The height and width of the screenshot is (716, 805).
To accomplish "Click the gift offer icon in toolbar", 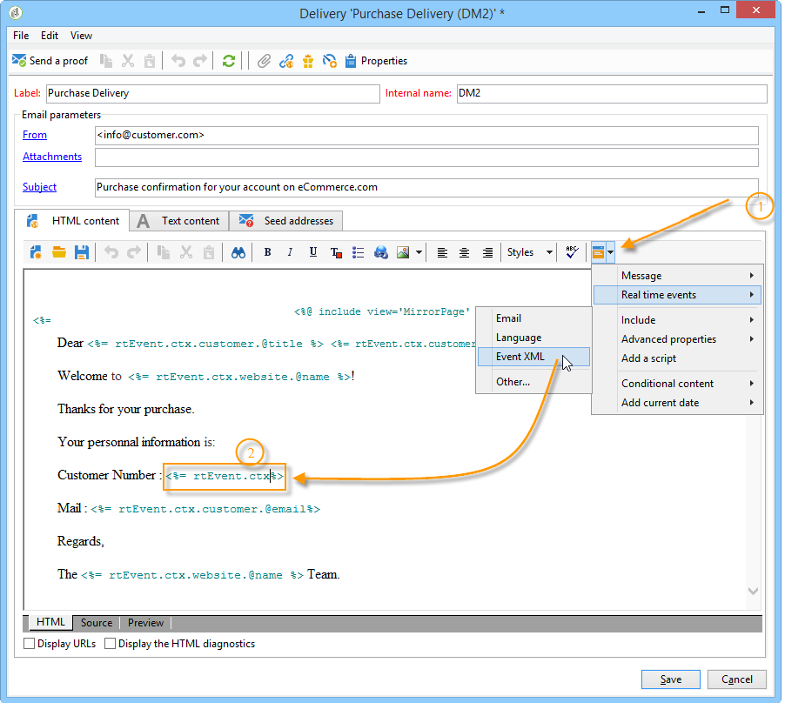I will coord(308,61).
